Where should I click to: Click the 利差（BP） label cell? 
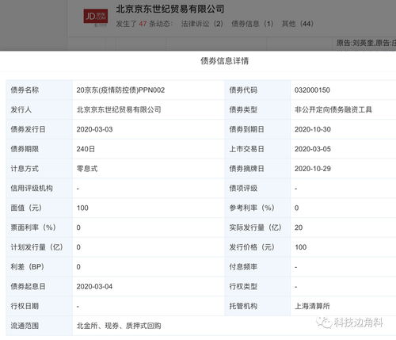40,267
